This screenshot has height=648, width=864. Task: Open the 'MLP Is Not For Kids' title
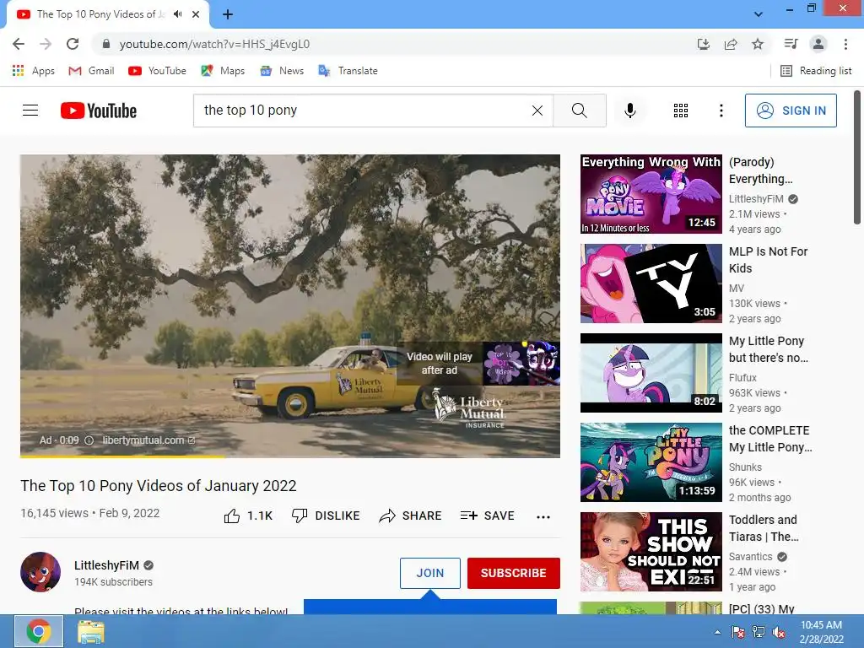click(768, 260)
